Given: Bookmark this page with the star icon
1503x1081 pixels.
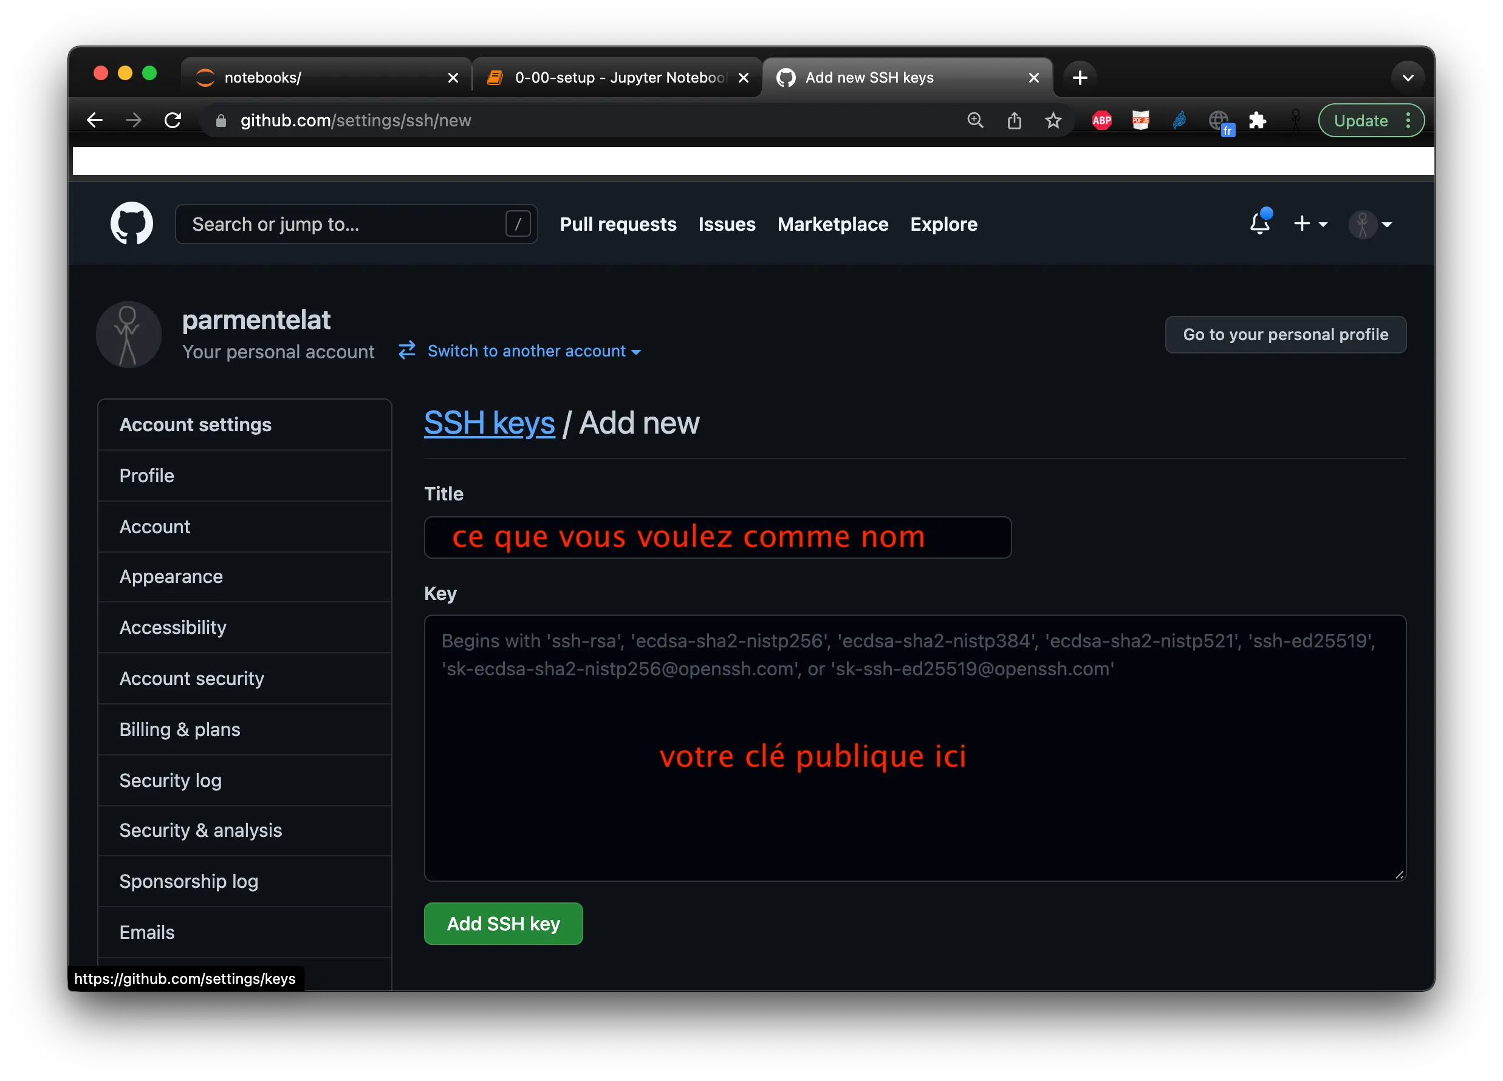Looking at the screenshot, I should click(x=1053, y=120).
